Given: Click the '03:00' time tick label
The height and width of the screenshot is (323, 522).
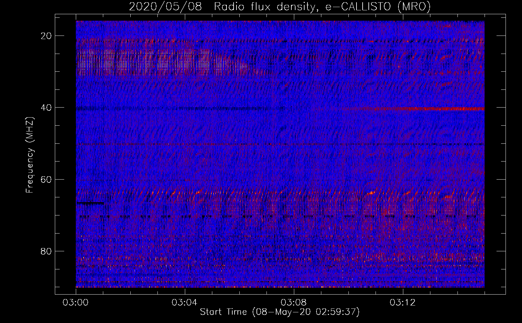Looking at the screenshot, I should 75,303.
